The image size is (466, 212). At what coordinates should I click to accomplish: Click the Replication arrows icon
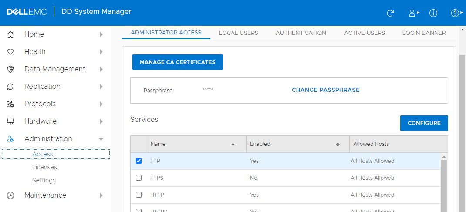click(x=11, y=87)
